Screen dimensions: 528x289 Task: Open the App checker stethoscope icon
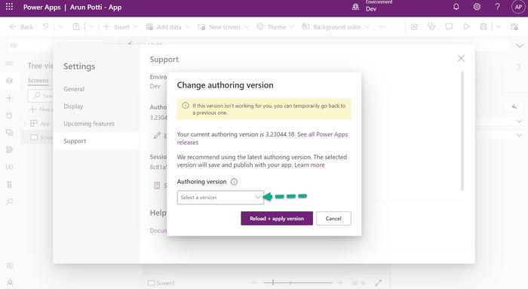pos(431,26)
